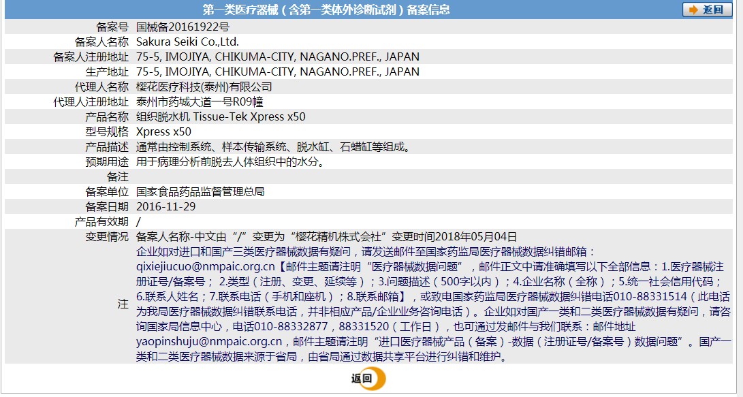
Task: Click phone number 010-88331514 in the note
Action: point(650,297)
